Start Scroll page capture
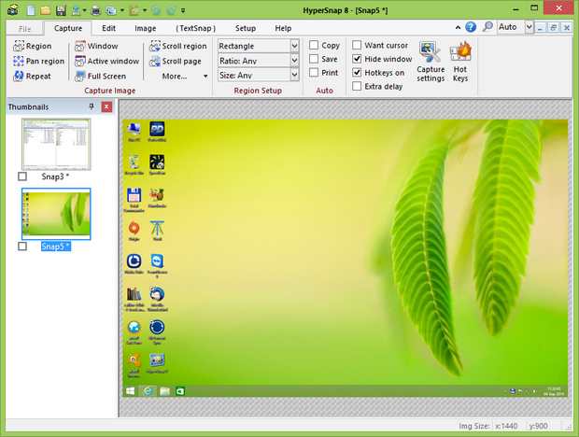Viewport: 579px width, 437px height. click(176, 61)
